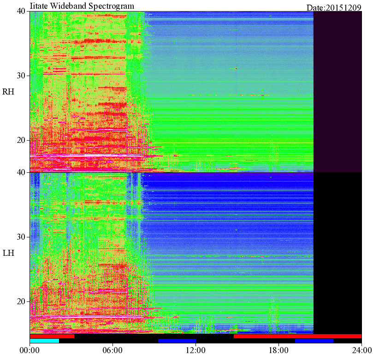Click the 'Iitate Wideband Spectrogram' title text

point(82,6)
